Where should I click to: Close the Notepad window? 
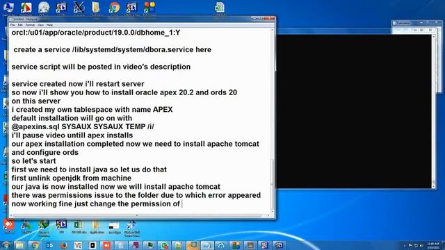coord(270,19)
